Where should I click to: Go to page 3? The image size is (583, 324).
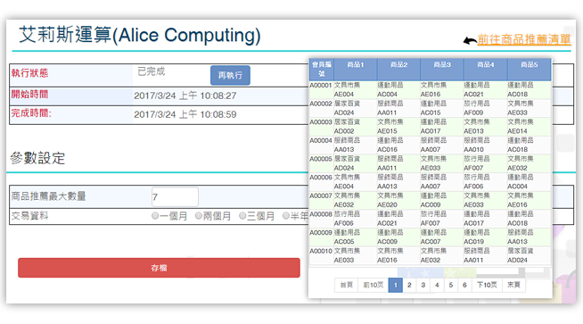tap(423, 285)
